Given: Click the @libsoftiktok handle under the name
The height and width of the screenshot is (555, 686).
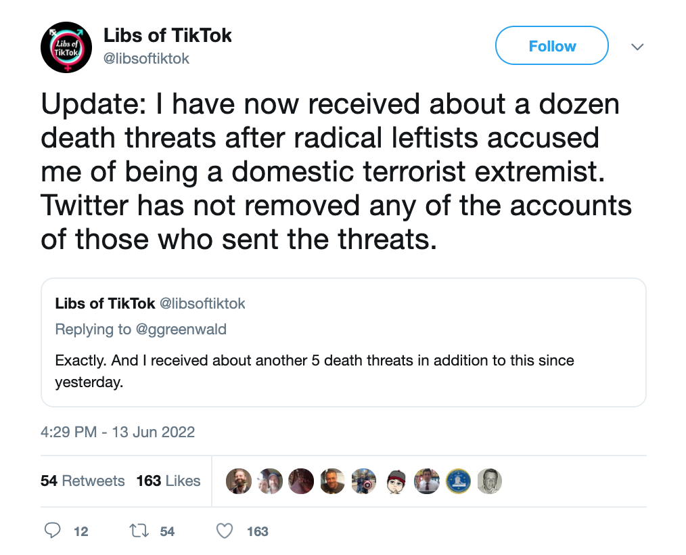Looking at the screenshot, I should point(146,59).
